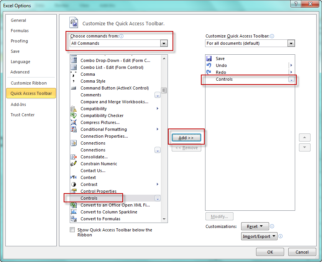This screenshot has width=322, height=262.
Task: Click the Context paragraph icon
Action: tap(74, 177)
